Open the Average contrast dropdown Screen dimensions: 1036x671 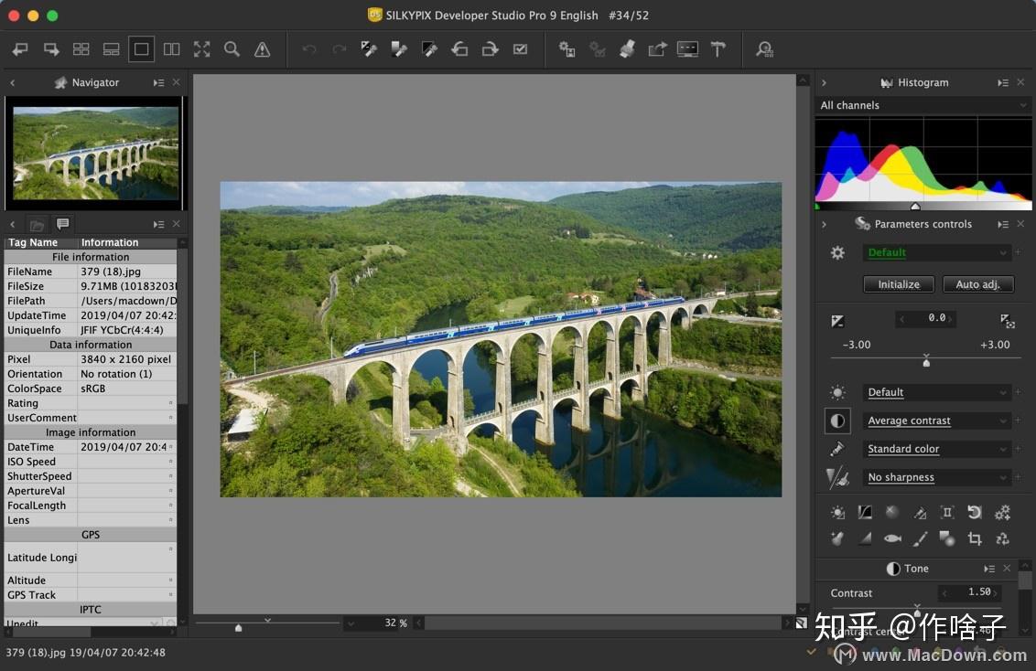937,421
